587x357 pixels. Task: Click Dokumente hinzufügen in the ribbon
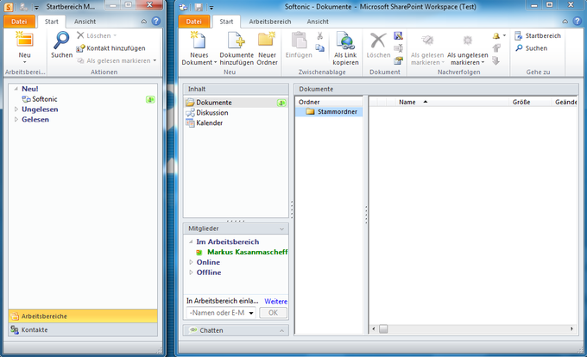pyautogui.click(x=237, y=48)
